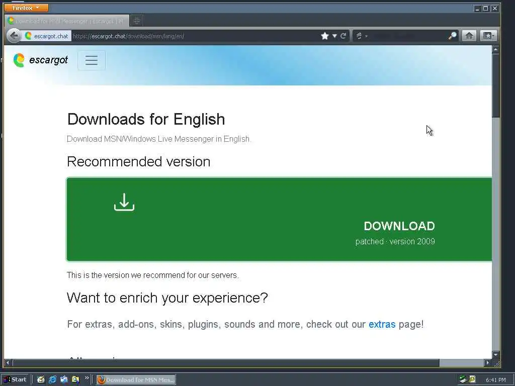Click network connection tray icon
515x386 pixels.
[x=463, y=379]
